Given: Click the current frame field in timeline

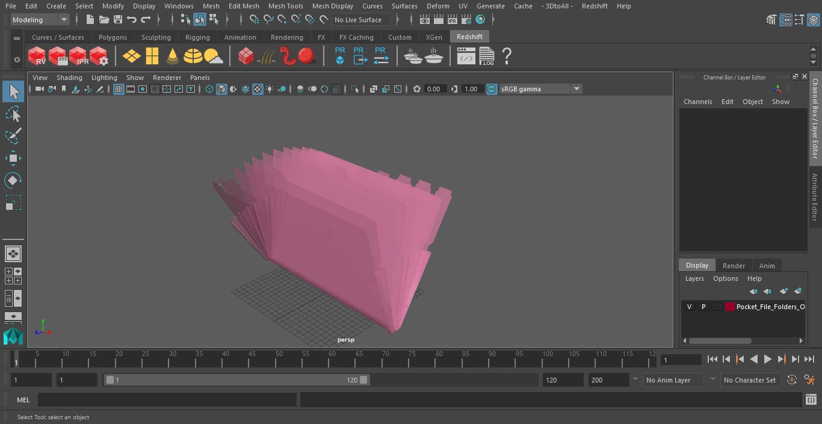Looking at the screenshot, I should [681, 360].
